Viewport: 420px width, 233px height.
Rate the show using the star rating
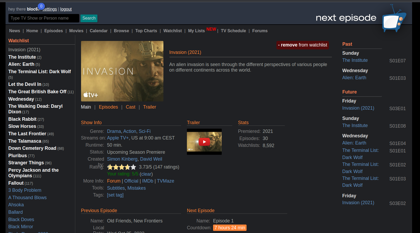click(x=122, y=167)
